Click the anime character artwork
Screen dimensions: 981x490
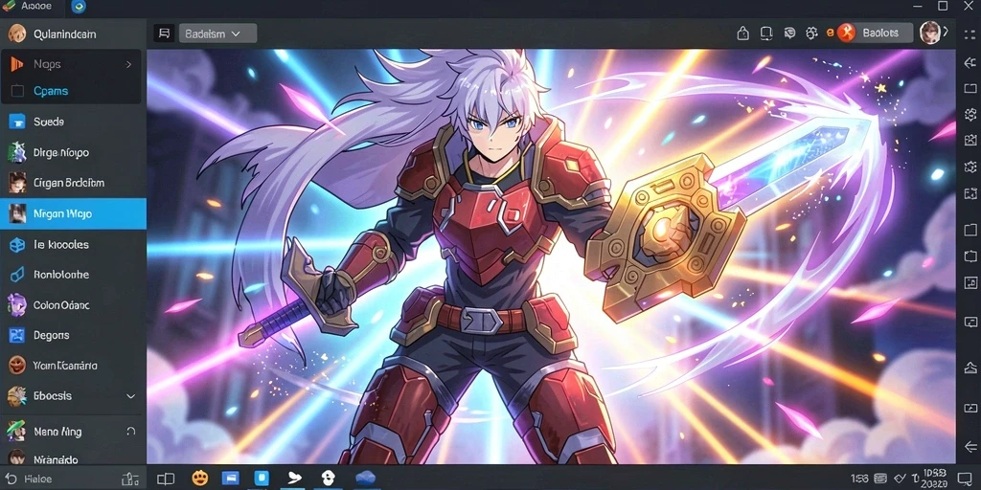click(551, 256)
